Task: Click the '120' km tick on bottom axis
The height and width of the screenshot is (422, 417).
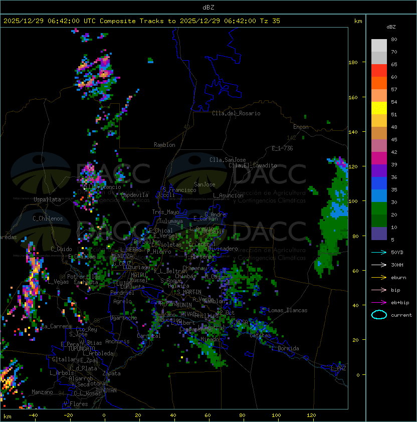Action: tap(311, 415)
